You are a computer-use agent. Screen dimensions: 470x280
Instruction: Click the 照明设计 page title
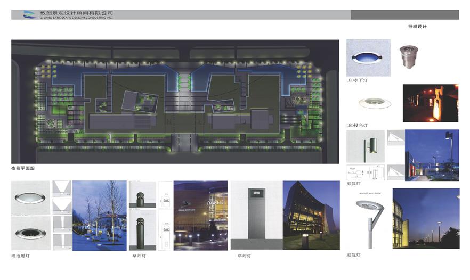tap(417, 27)
